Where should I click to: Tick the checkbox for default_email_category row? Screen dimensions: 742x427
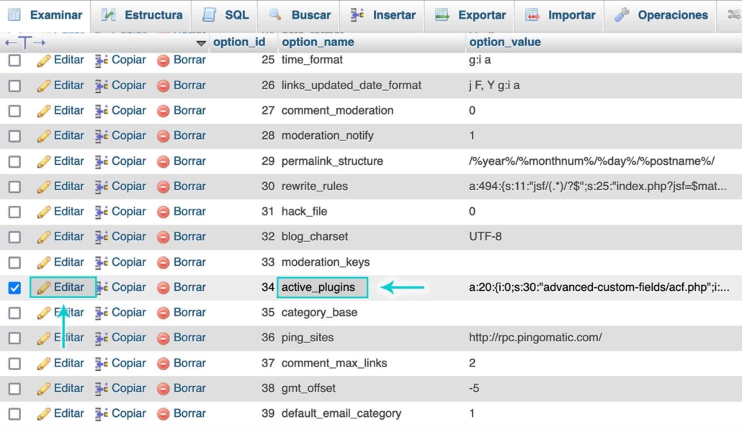[x=14, y=414]
